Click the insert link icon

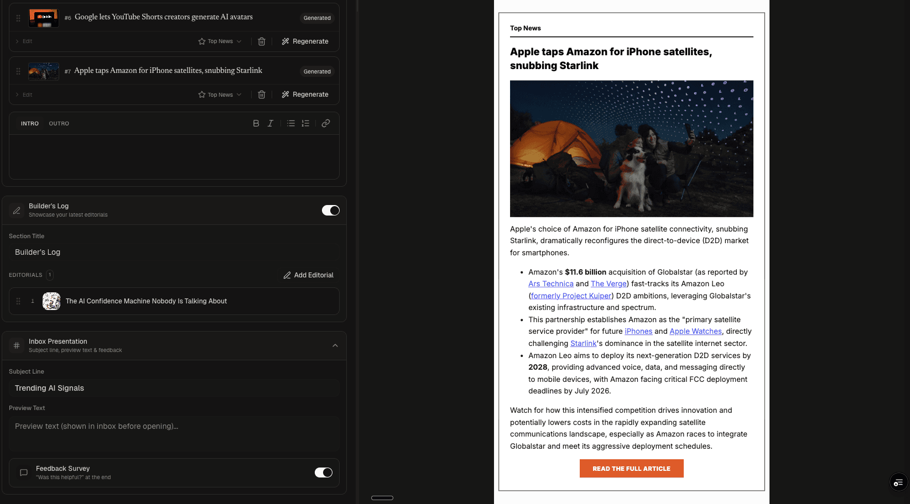point(326,123)
